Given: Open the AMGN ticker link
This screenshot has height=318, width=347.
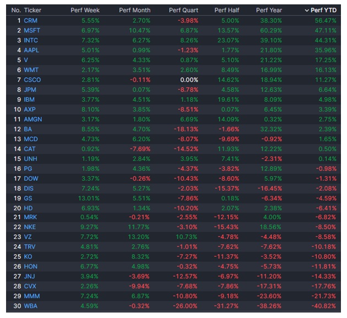Looking at the screenshot, I should click(x=33, y=120).
